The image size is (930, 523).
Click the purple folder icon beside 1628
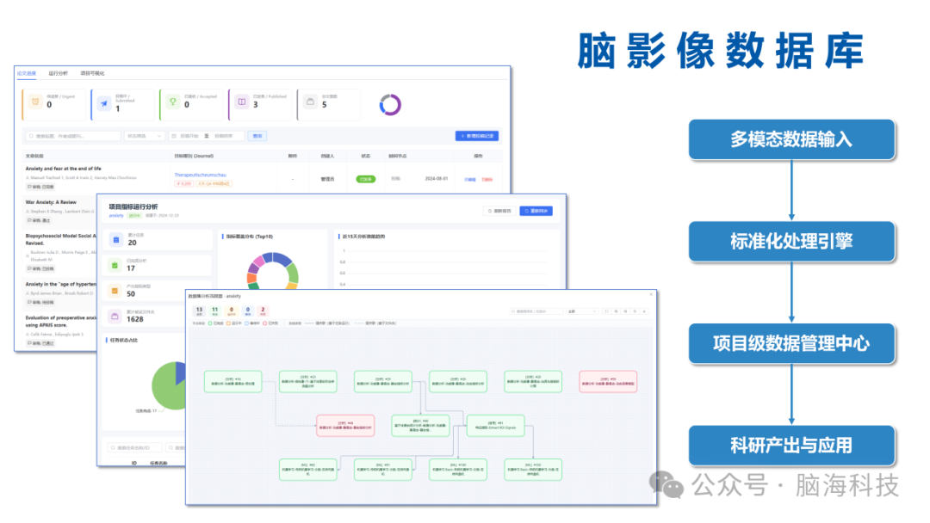coord(115,317)
